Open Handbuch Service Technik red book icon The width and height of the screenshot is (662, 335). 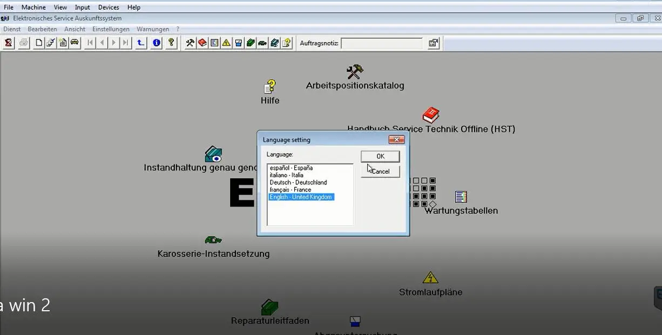pos(430,115)
